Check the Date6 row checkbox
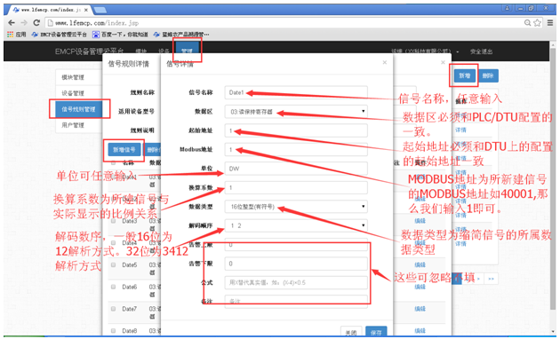This screenshot has width=560, height=339. (113, 287)
